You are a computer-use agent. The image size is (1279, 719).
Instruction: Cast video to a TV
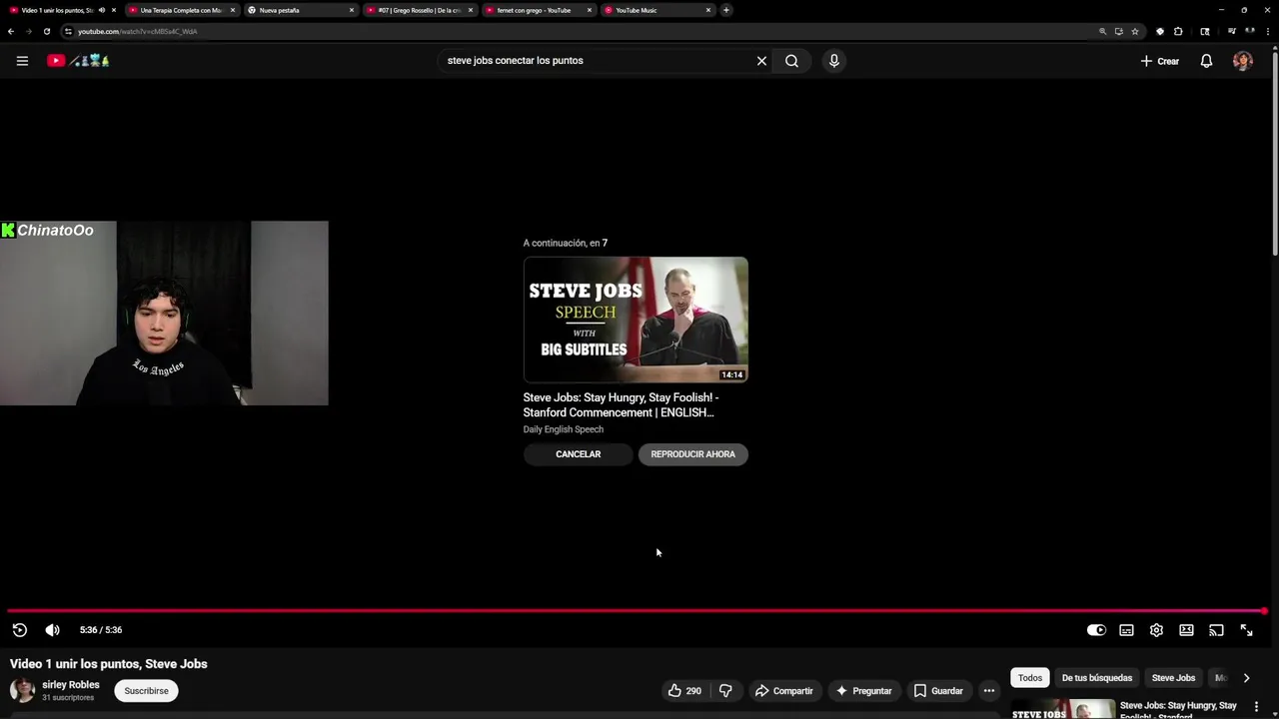pos(1216,630)
